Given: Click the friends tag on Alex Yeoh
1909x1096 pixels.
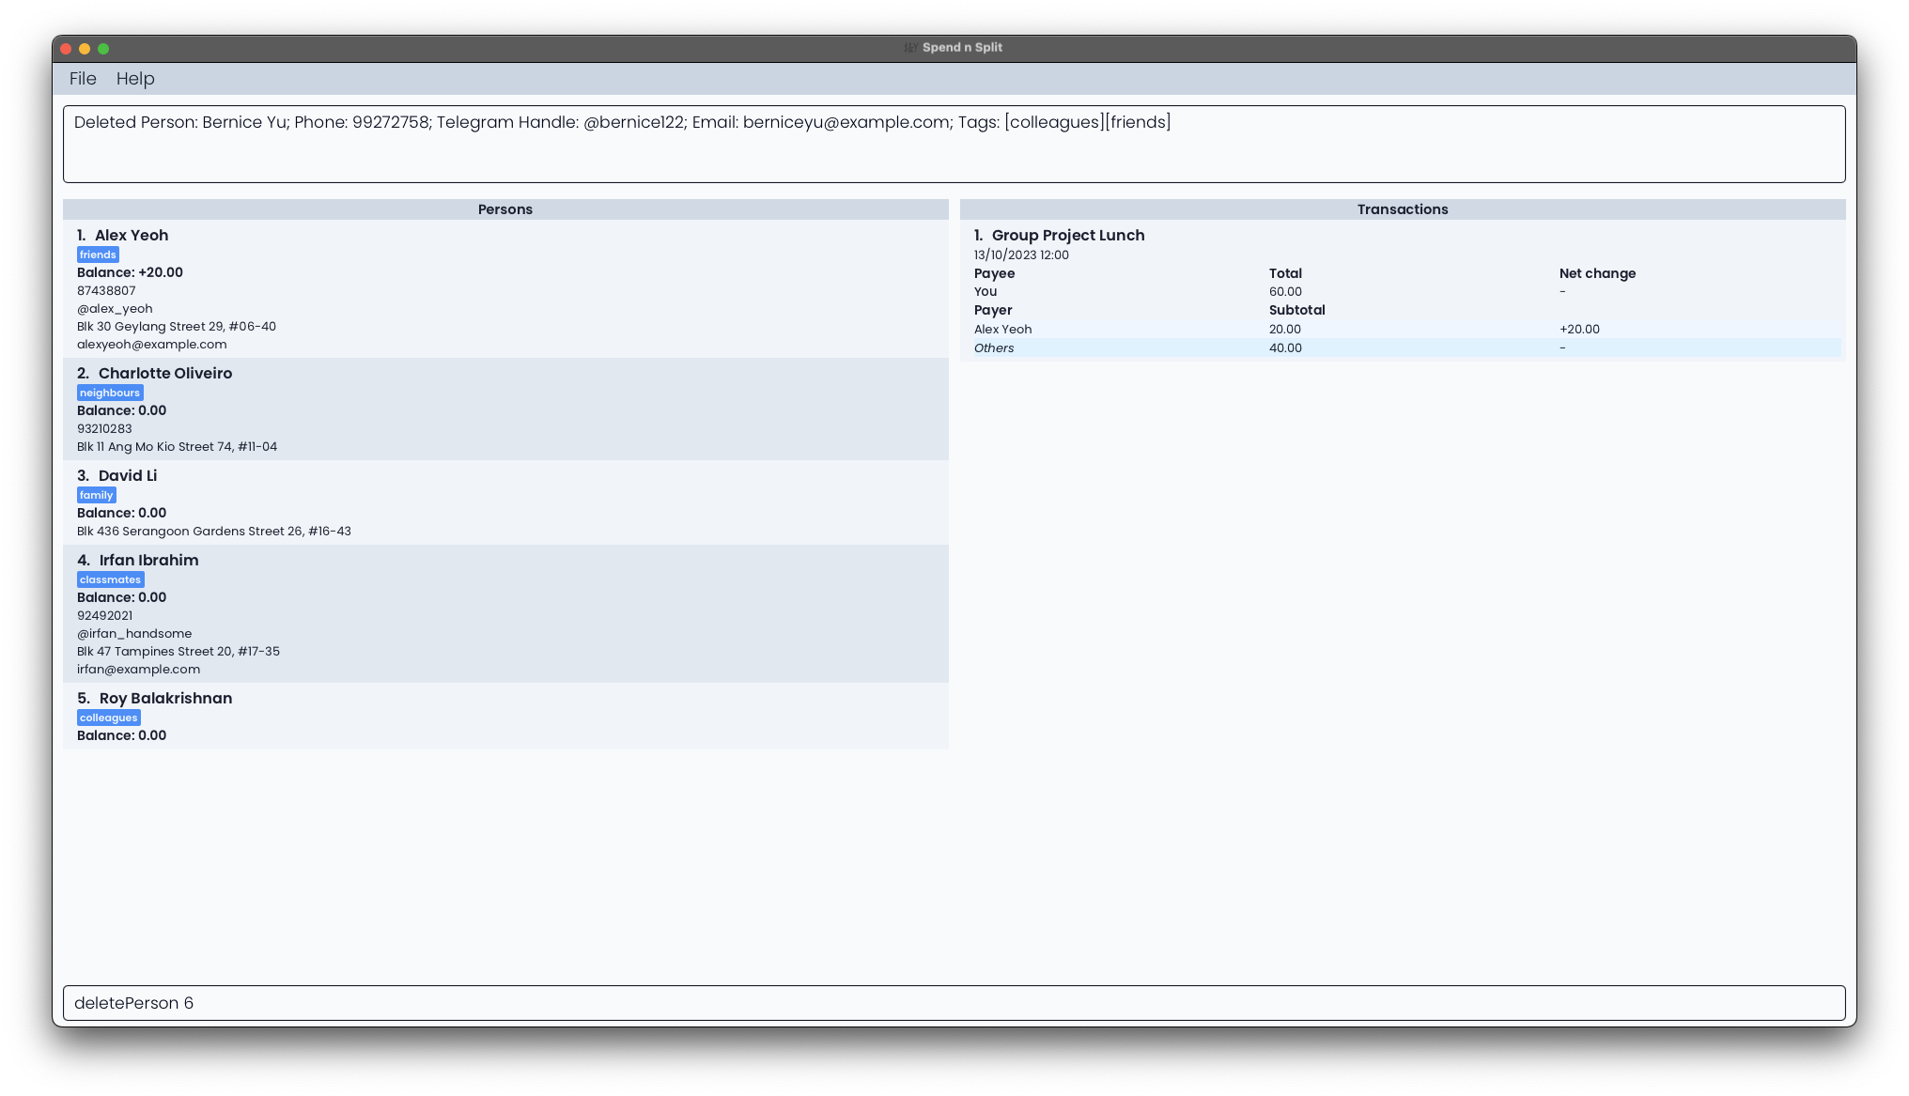Looking at the screenshot, I should (x=97, y=255).
